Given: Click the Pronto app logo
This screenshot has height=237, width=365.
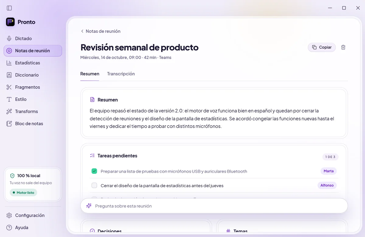Looking at the screenshot, I should click(10, 22).
